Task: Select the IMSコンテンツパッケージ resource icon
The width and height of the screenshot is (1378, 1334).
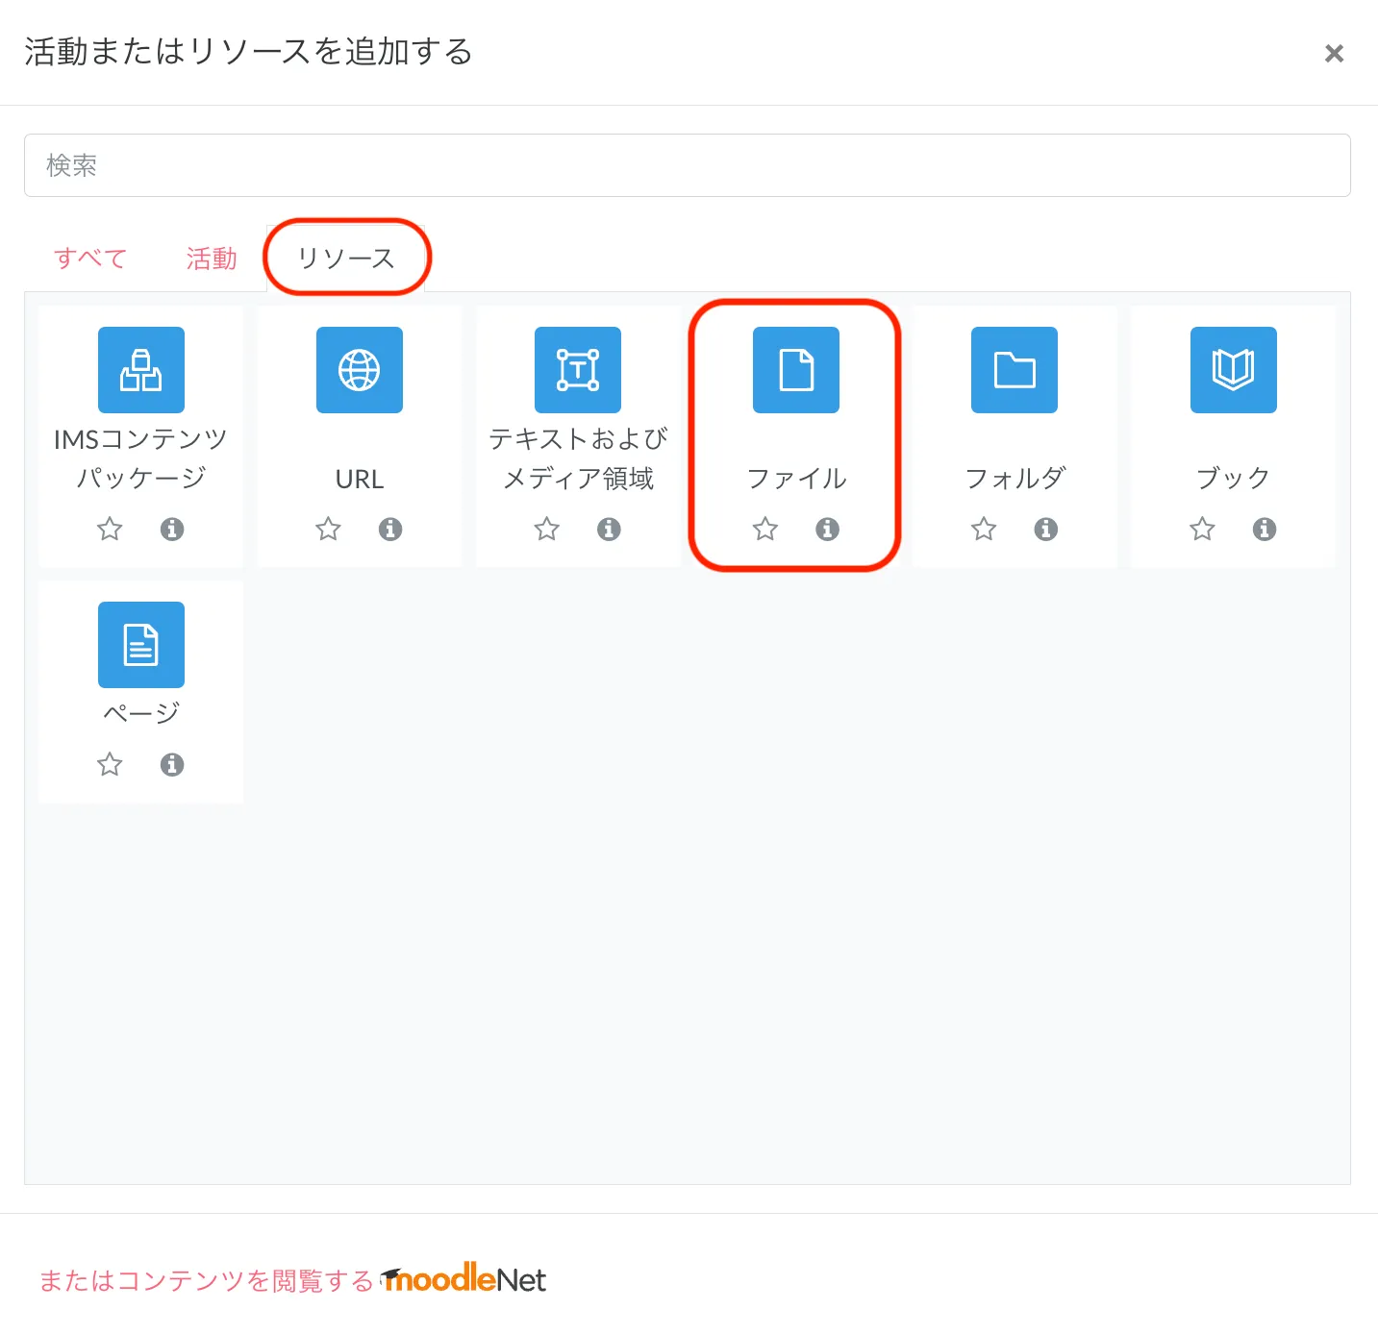Action: coord(141,370)
